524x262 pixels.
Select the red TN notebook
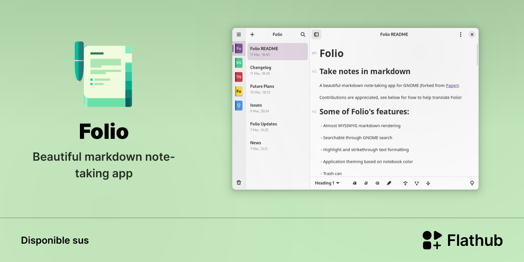(238, 77)
